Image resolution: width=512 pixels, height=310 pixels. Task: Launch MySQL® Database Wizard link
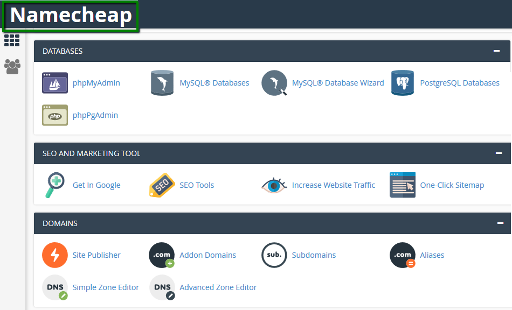click(x=338, y=83)
